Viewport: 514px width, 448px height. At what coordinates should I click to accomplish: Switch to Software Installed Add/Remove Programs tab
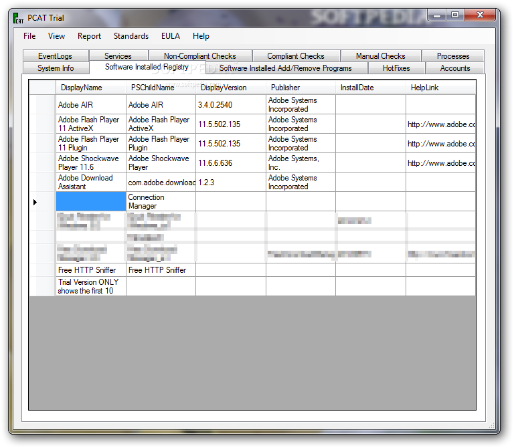(x=286, y=68)
